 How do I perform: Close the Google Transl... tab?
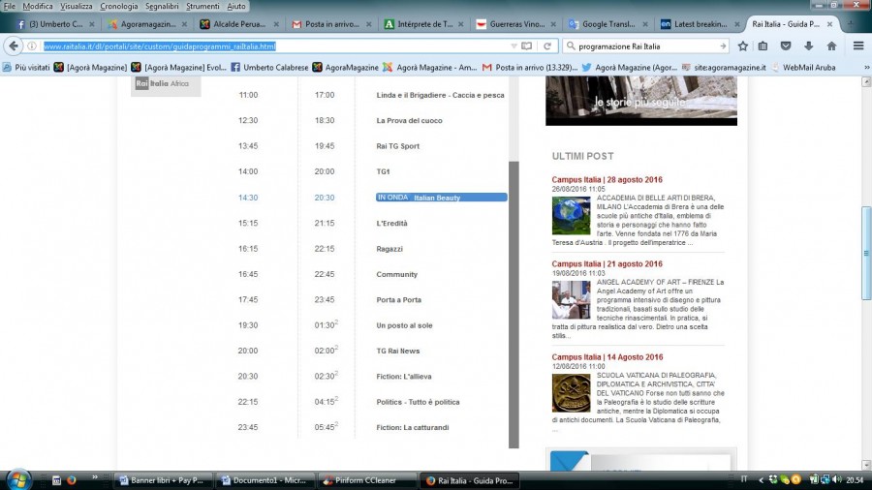645,24
